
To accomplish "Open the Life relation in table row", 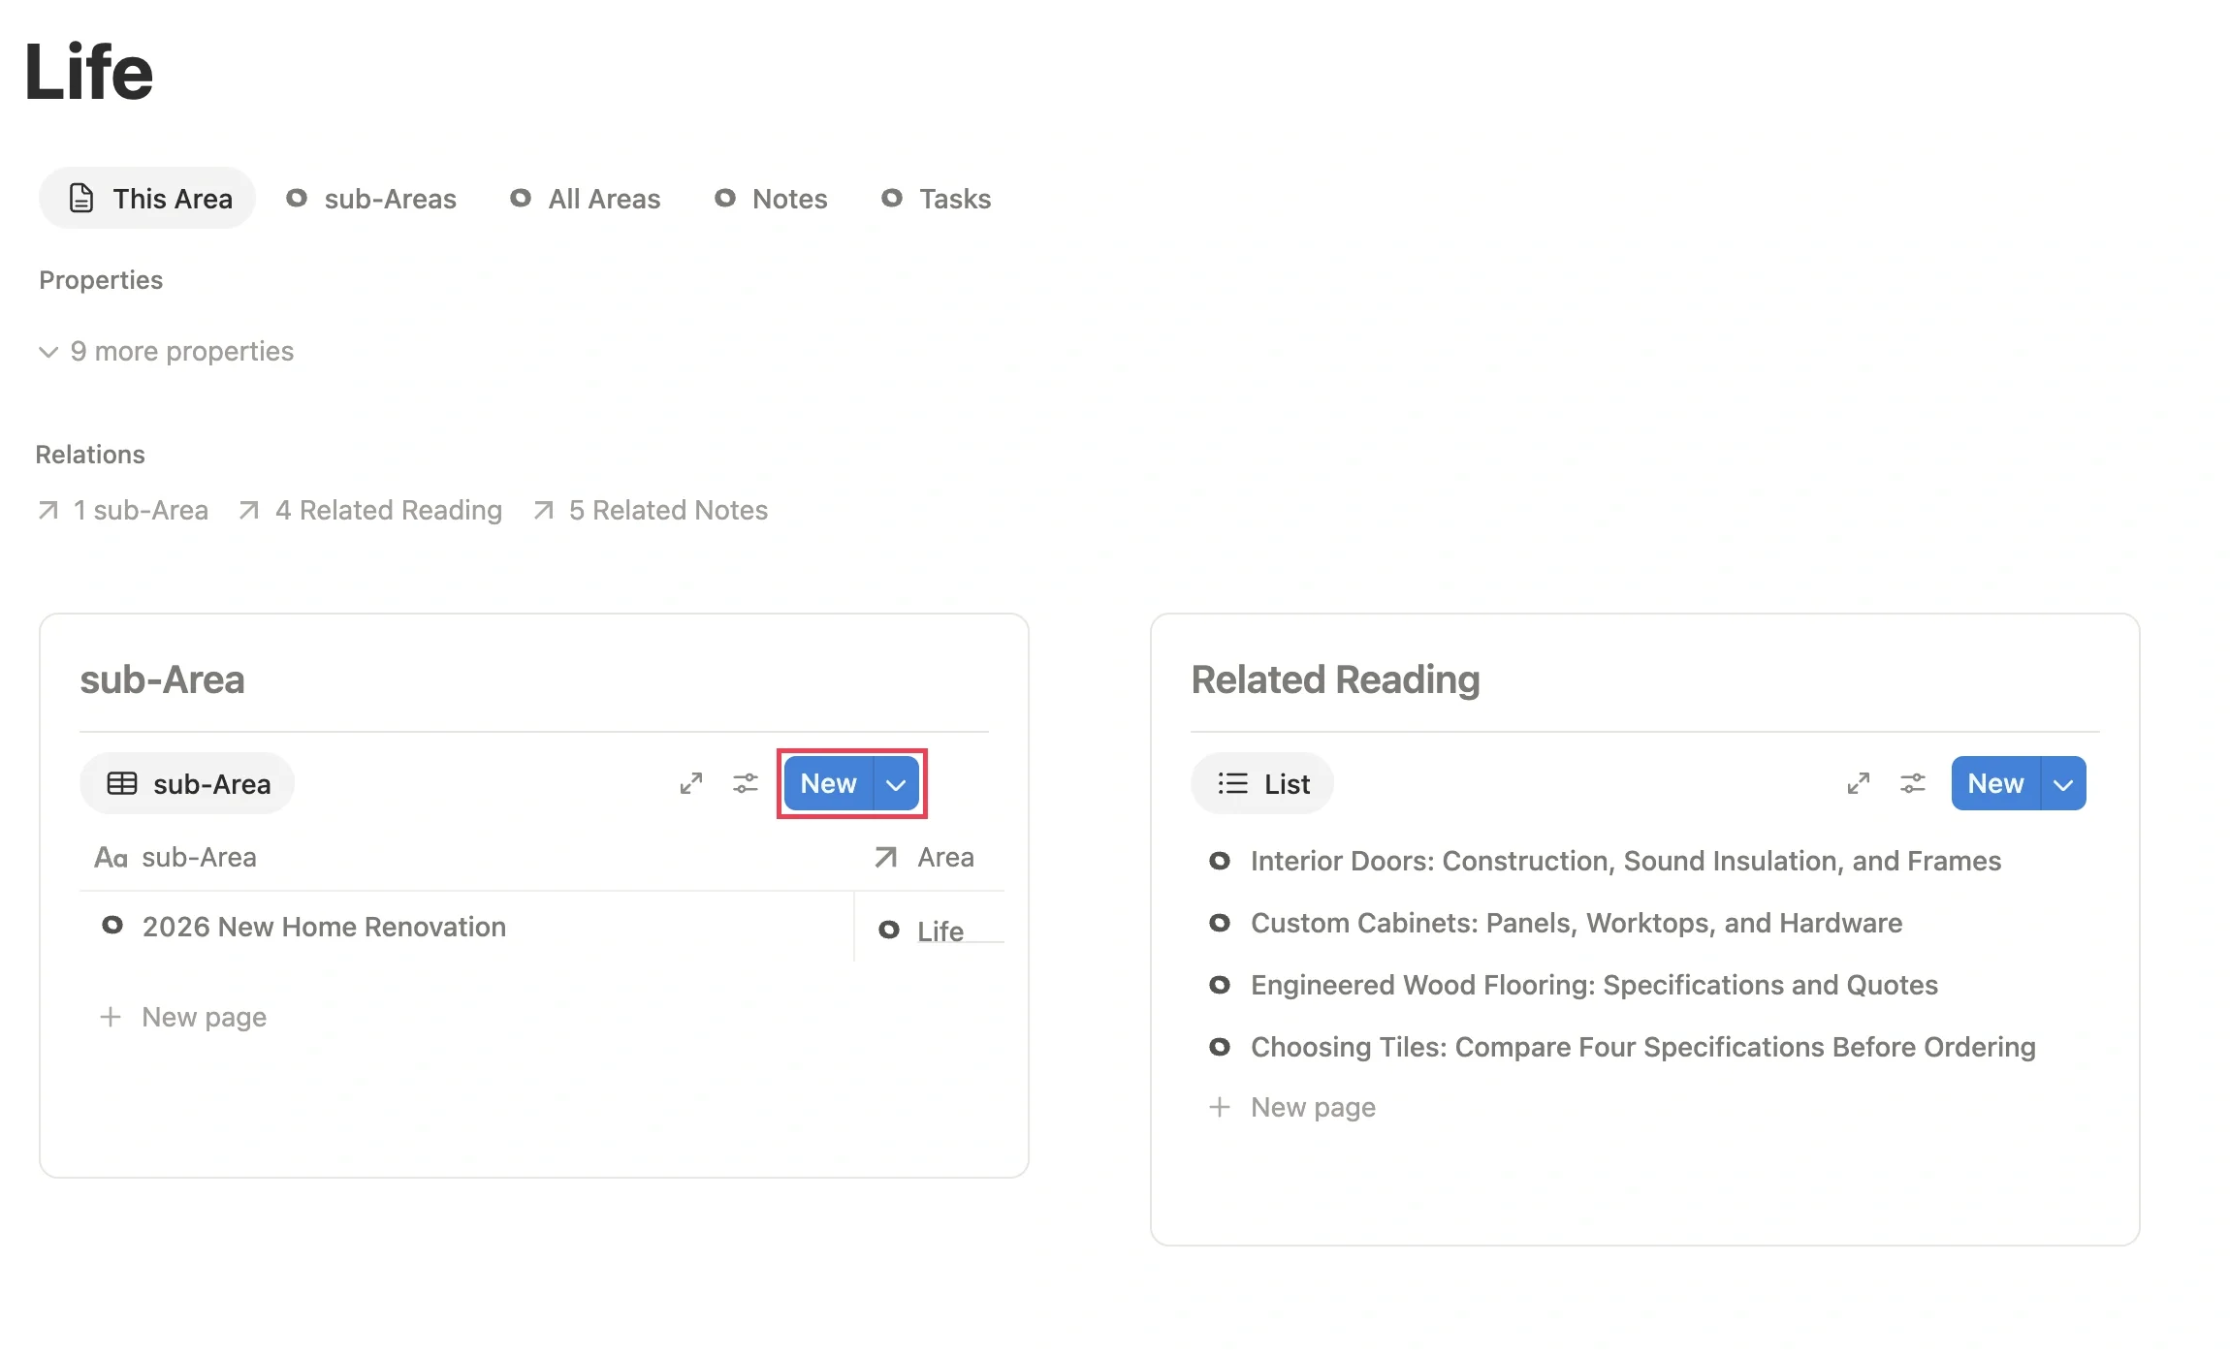I will coord(940,931).
